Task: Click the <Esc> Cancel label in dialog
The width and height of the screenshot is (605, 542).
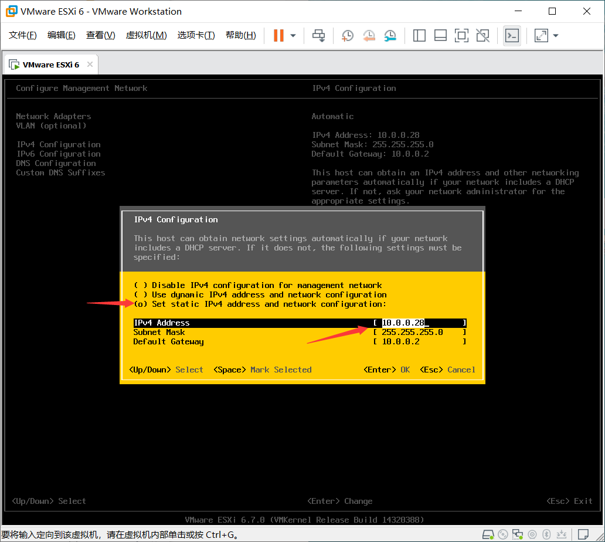Action: (x=447, y=370)
